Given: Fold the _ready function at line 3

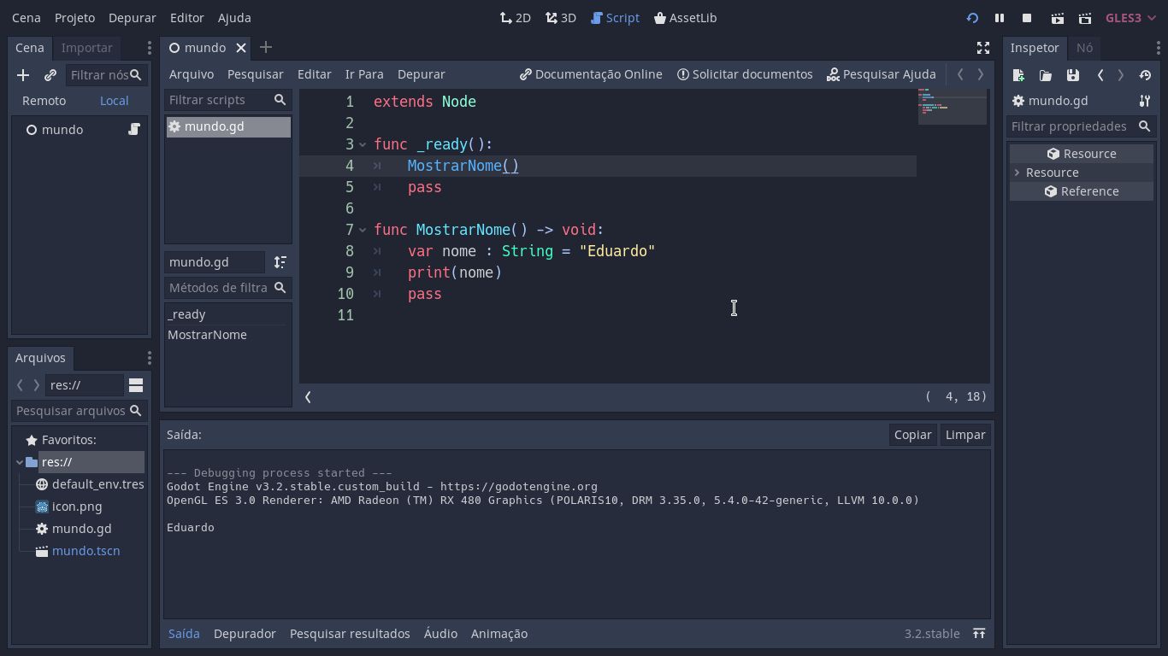Looking at the screenshot, I should pos(363,144).
